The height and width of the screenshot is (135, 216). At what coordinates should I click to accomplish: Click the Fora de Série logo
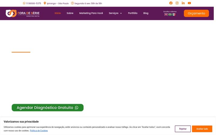[x=22, y=13]
